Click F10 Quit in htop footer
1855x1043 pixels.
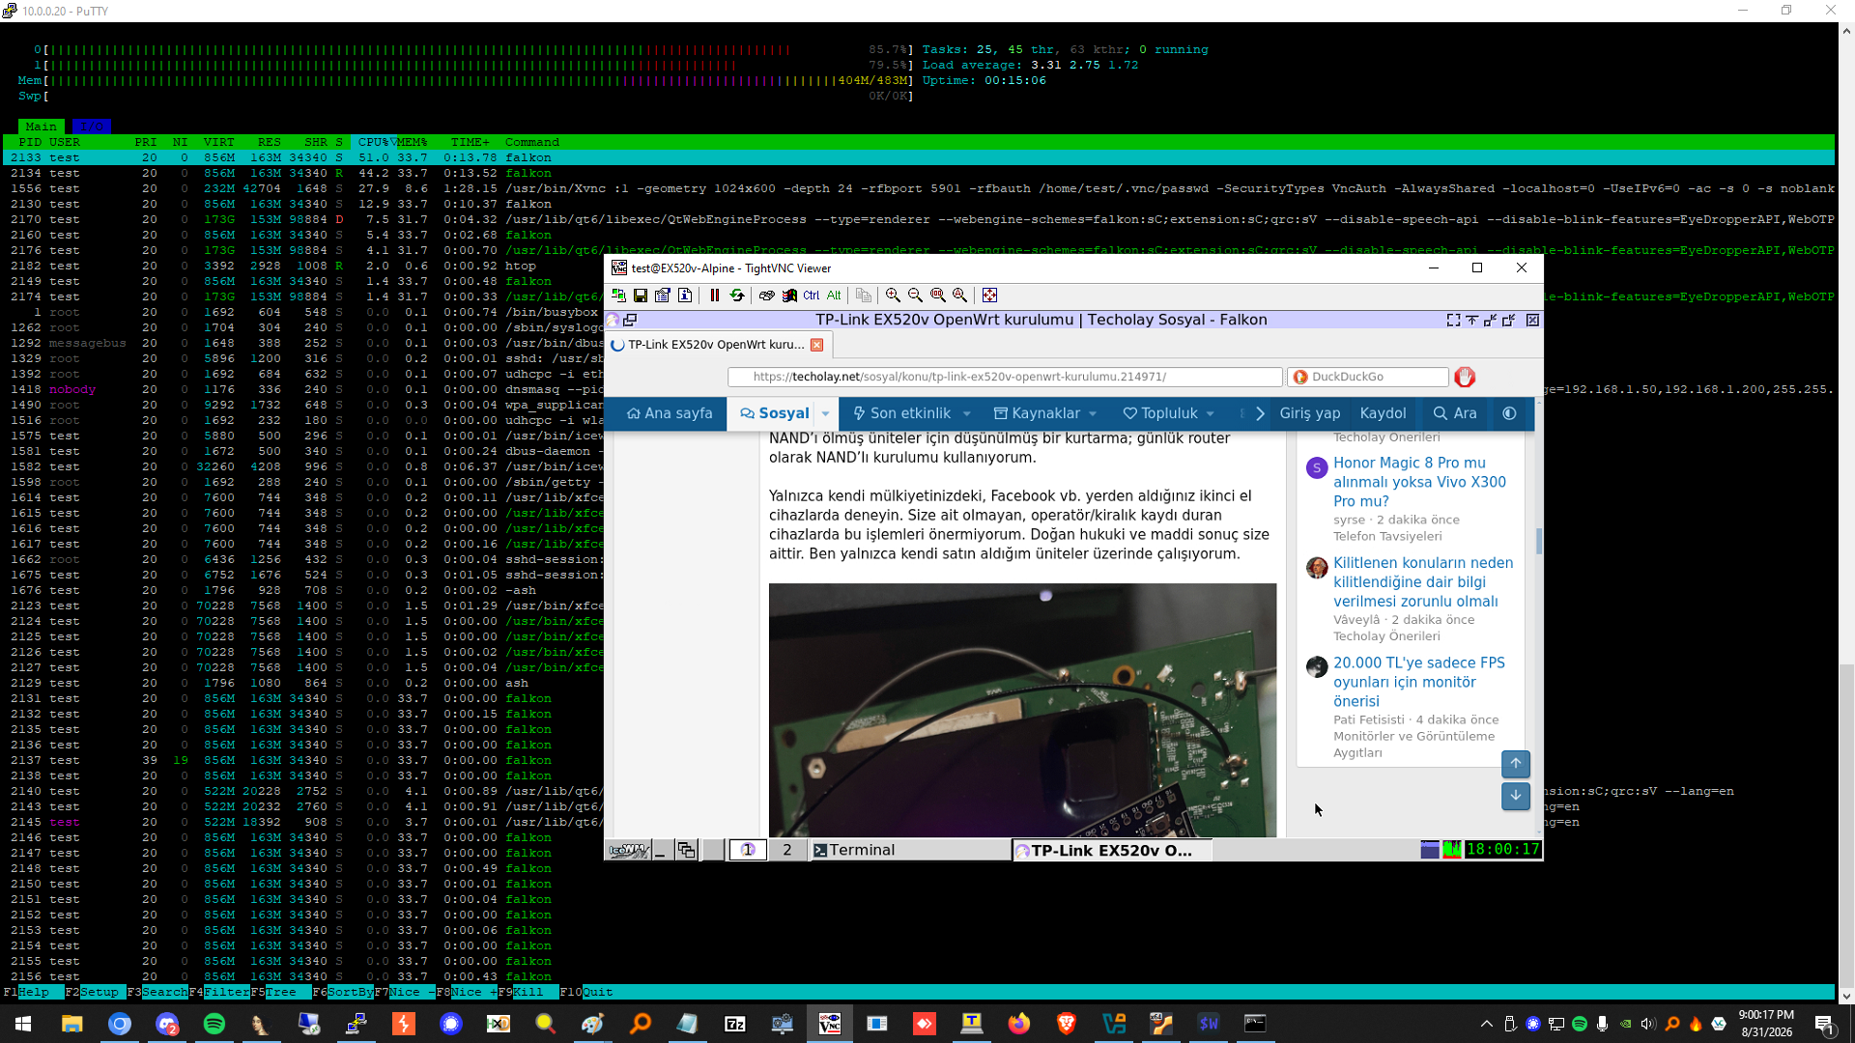[x=586, y=992]
